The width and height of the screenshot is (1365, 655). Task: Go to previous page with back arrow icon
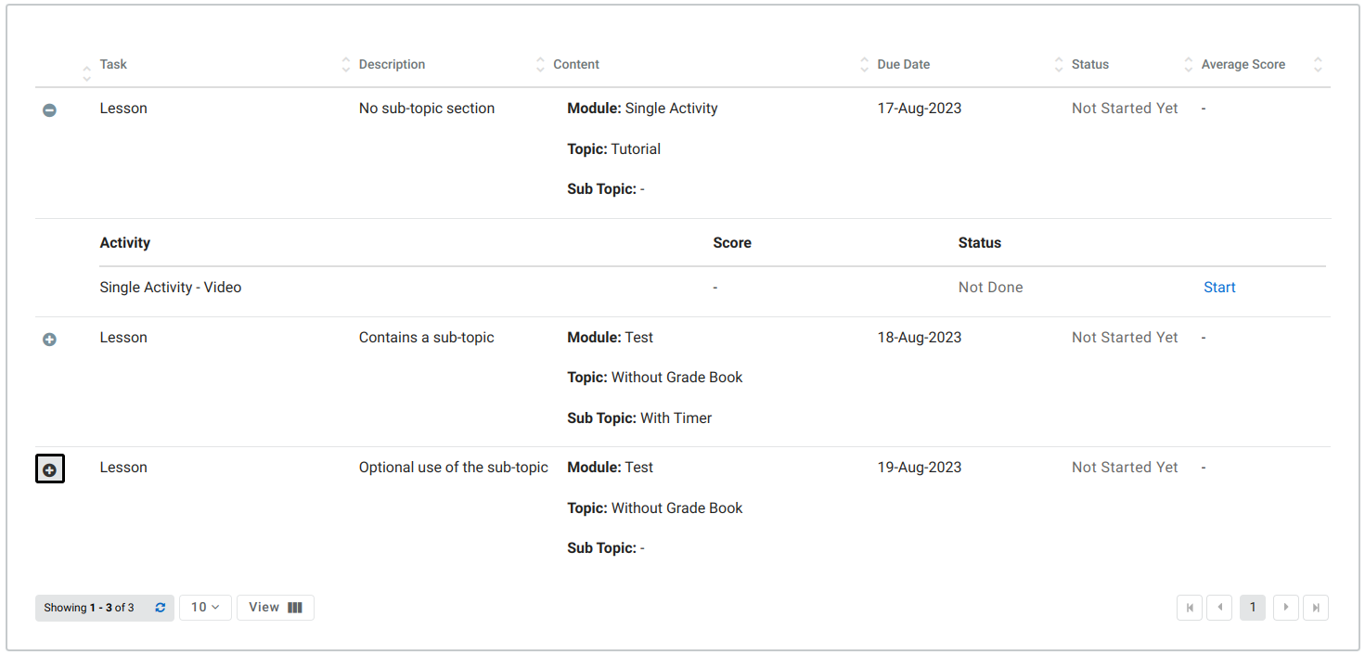coord(1219,607)
